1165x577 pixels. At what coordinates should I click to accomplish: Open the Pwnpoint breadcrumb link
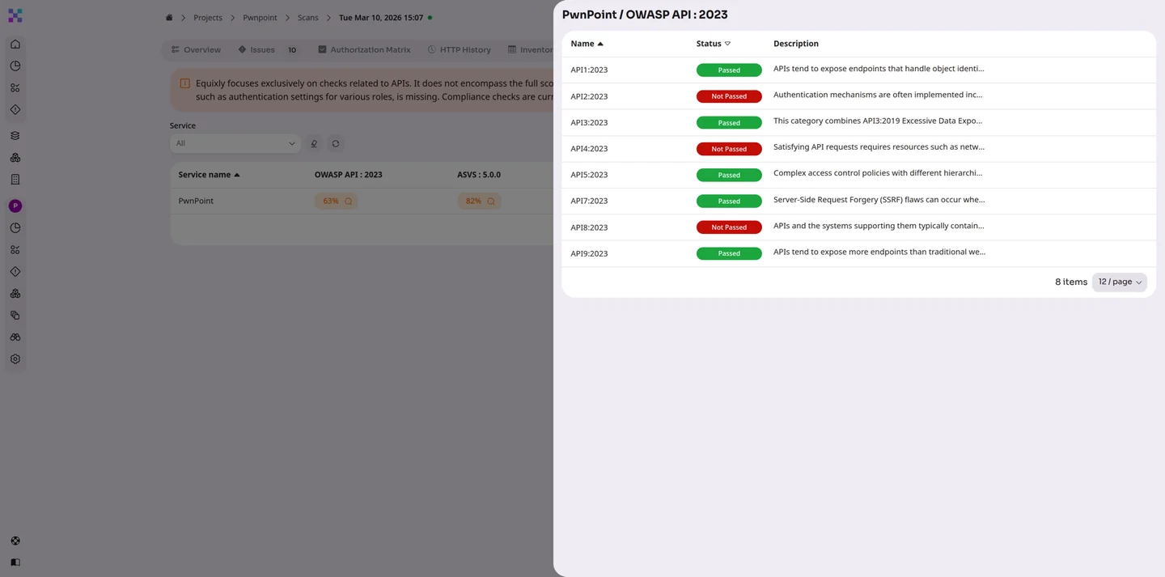(260, 17)
